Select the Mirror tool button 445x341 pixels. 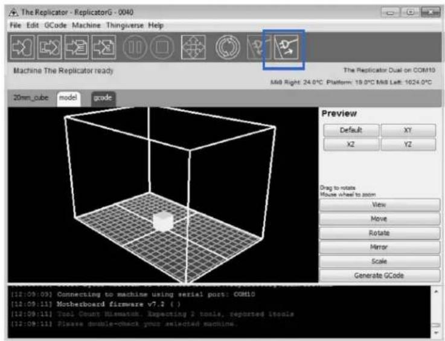pyautogui.click(x=379, y=247)
